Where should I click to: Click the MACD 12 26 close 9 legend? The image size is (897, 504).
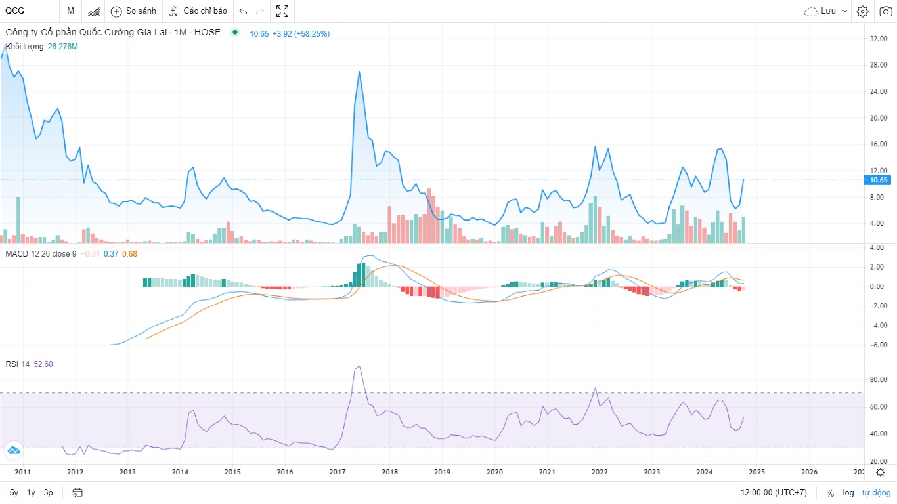point(41,253)
